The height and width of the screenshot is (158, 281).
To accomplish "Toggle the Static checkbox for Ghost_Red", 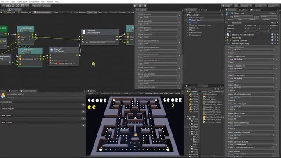I will coord(270,14).
